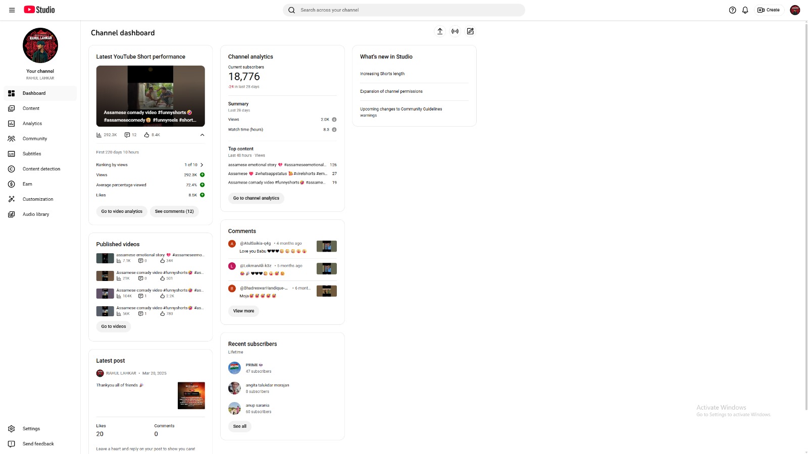This screenshot has width=808, height=454.
Task: Expand Ranking by views details
Action: [x=201, y=164]
